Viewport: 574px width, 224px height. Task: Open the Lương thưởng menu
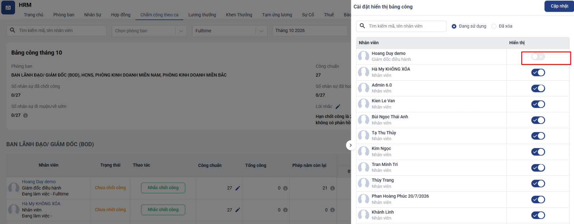coord(202,15)
